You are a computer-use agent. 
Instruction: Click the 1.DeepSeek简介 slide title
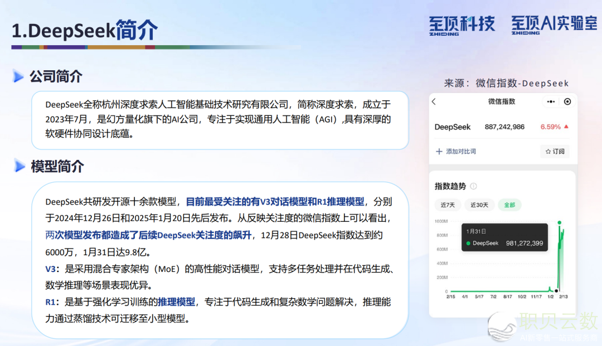85,30
